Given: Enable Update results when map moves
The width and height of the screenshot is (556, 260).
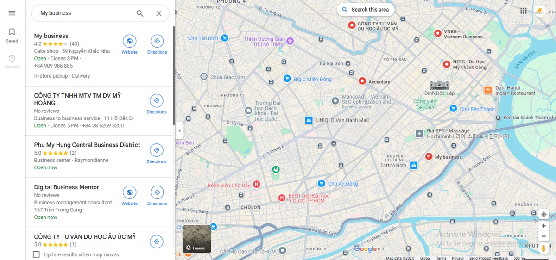Looking at the screenshot, I should coord(36,254).
